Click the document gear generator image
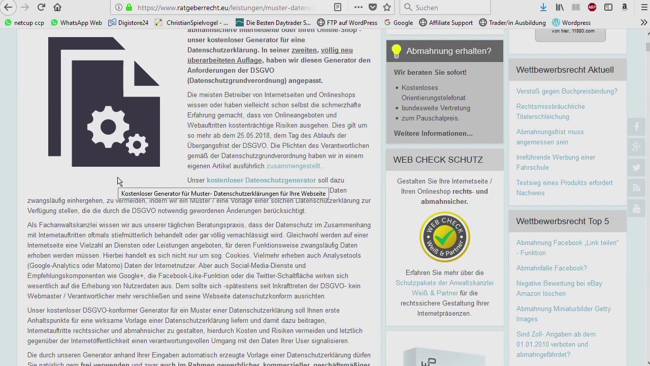Image resolution: width=650 pixels, height=366 pixels. click(x=104, y=102)
